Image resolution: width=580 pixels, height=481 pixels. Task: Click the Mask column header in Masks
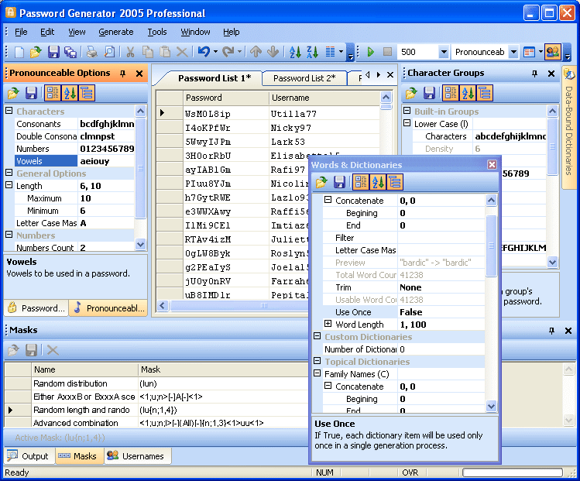[223, 369]
